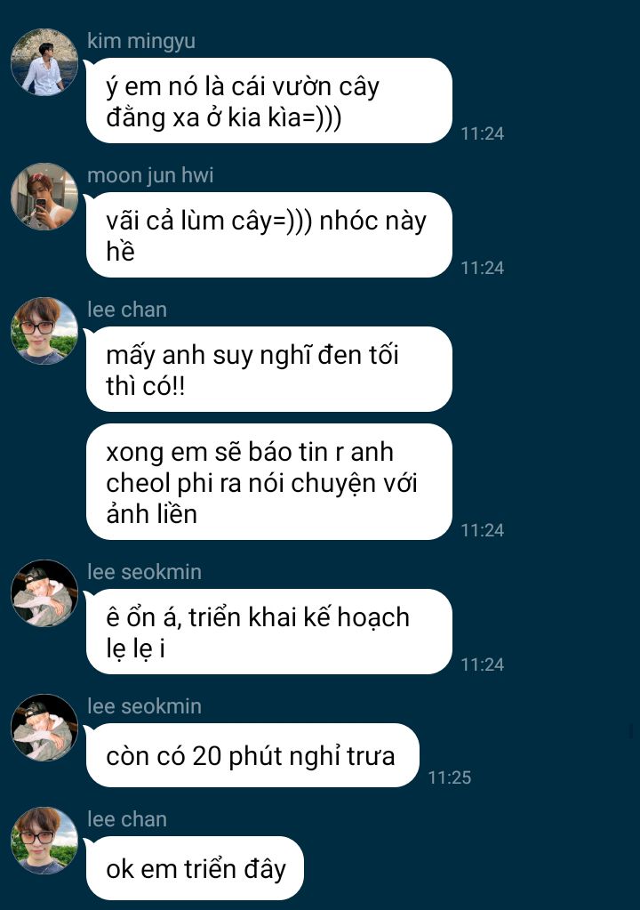Image resolution: width=640 pixels, height=910 pixels.
Task: Select the 'ok em triển đây' message
Action: (x=195, y=868)
